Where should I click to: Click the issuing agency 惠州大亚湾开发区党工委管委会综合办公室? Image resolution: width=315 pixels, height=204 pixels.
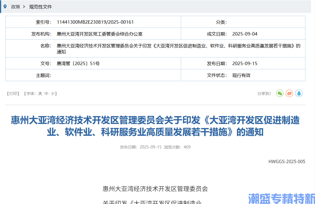pos(100,34)
